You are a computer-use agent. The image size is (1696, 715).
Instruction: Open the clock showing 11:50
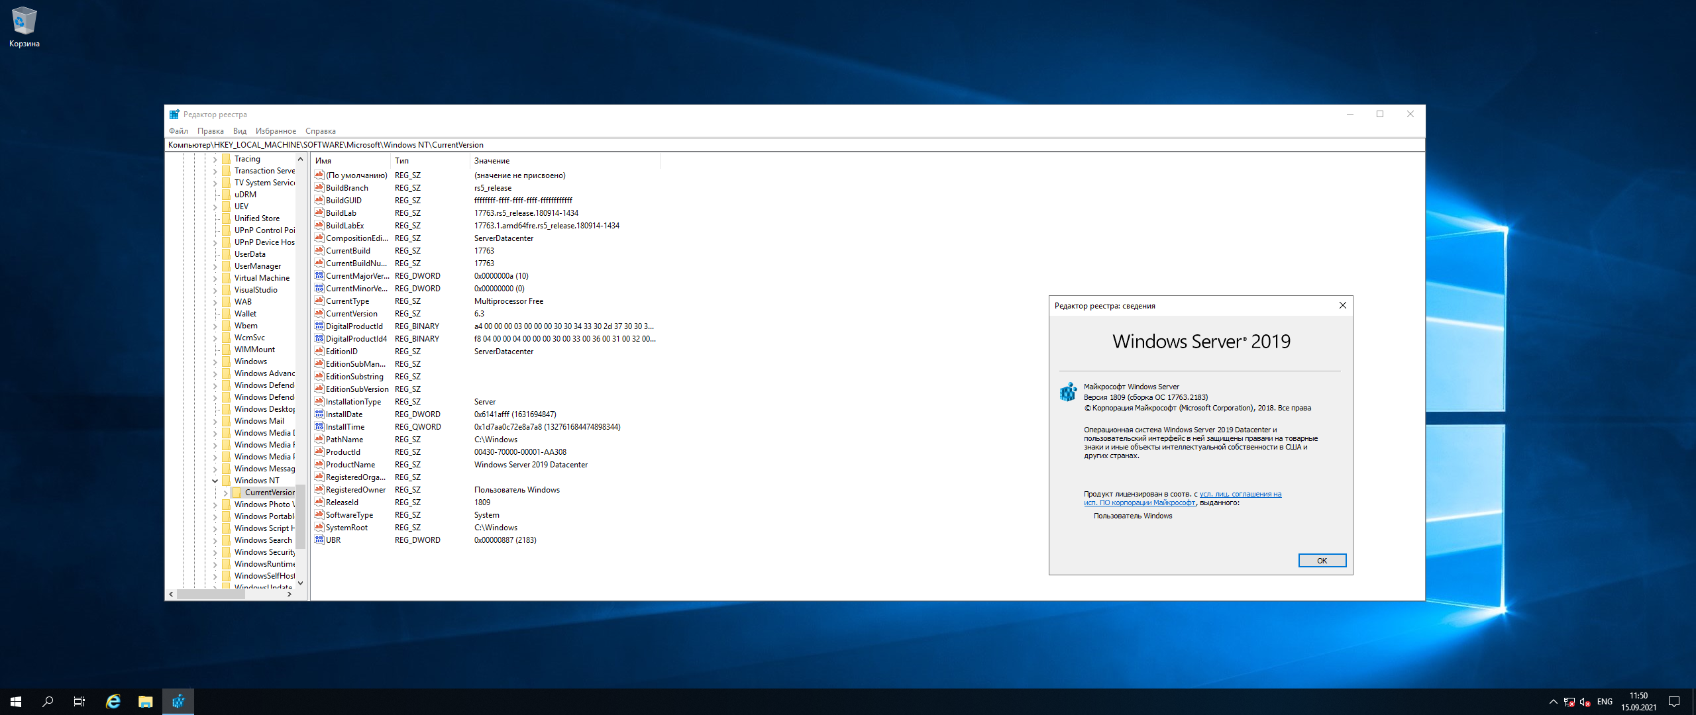pyautogui.click(x=1638, y=702)
